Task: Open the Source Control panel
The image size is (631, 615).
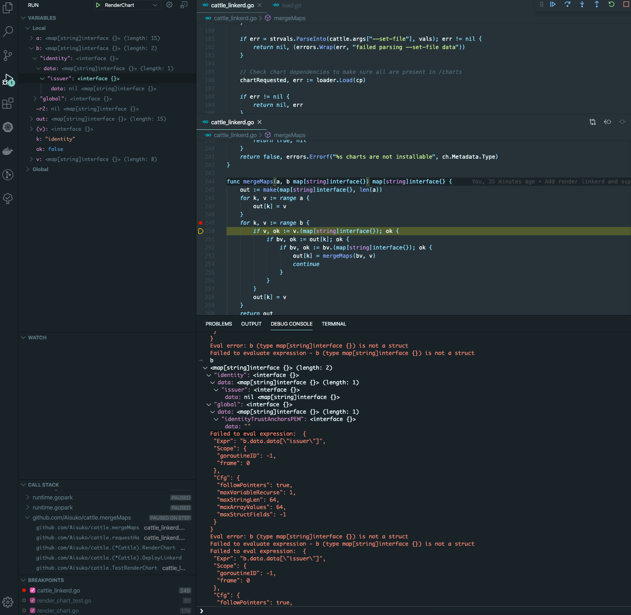Action: coord(7,55)
